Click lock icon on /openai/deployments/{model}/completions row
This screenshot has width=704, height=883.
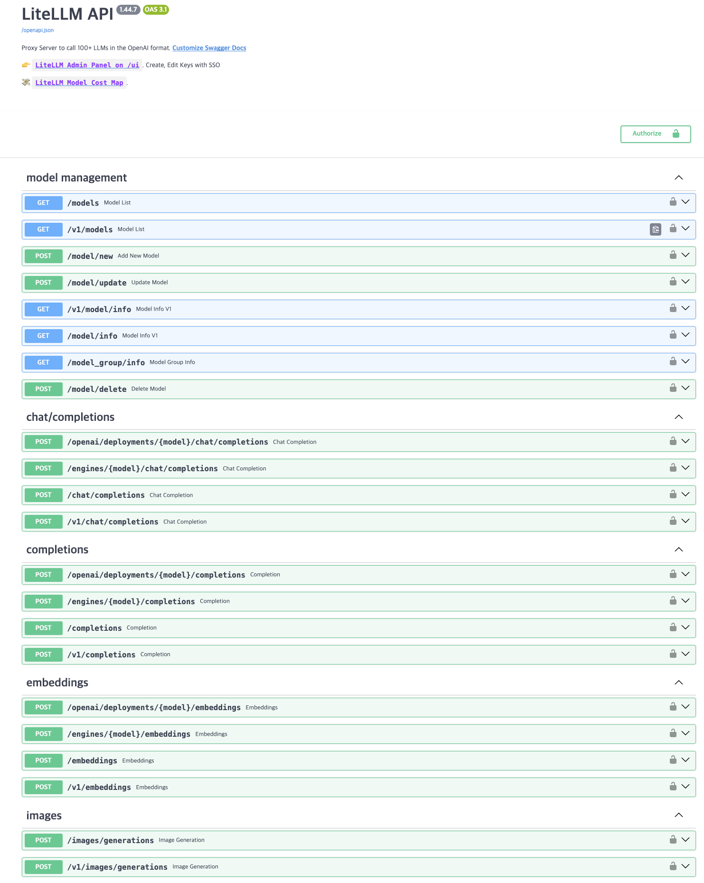click(673, 574)
